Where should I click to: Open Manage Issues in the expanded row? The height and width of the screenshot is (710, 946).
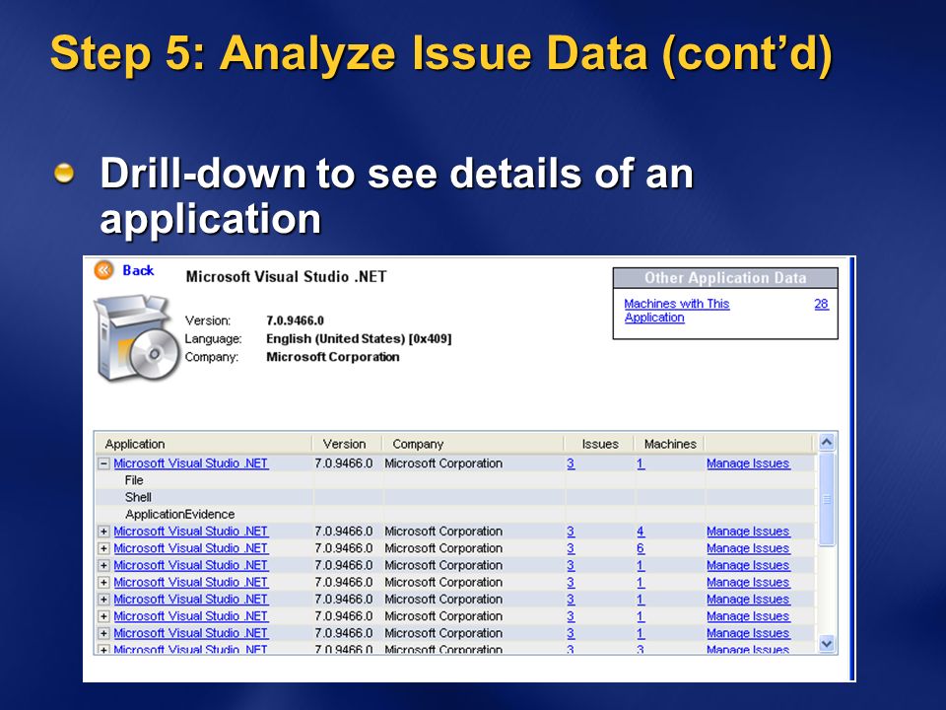(748, 463)
